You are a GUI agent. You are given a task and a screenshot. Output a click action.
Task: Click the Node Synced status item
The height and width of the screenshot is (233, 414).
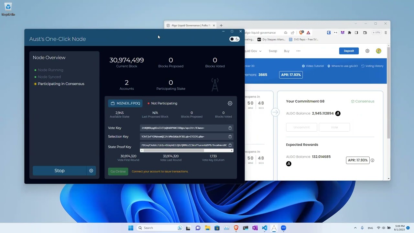(48, 77)
